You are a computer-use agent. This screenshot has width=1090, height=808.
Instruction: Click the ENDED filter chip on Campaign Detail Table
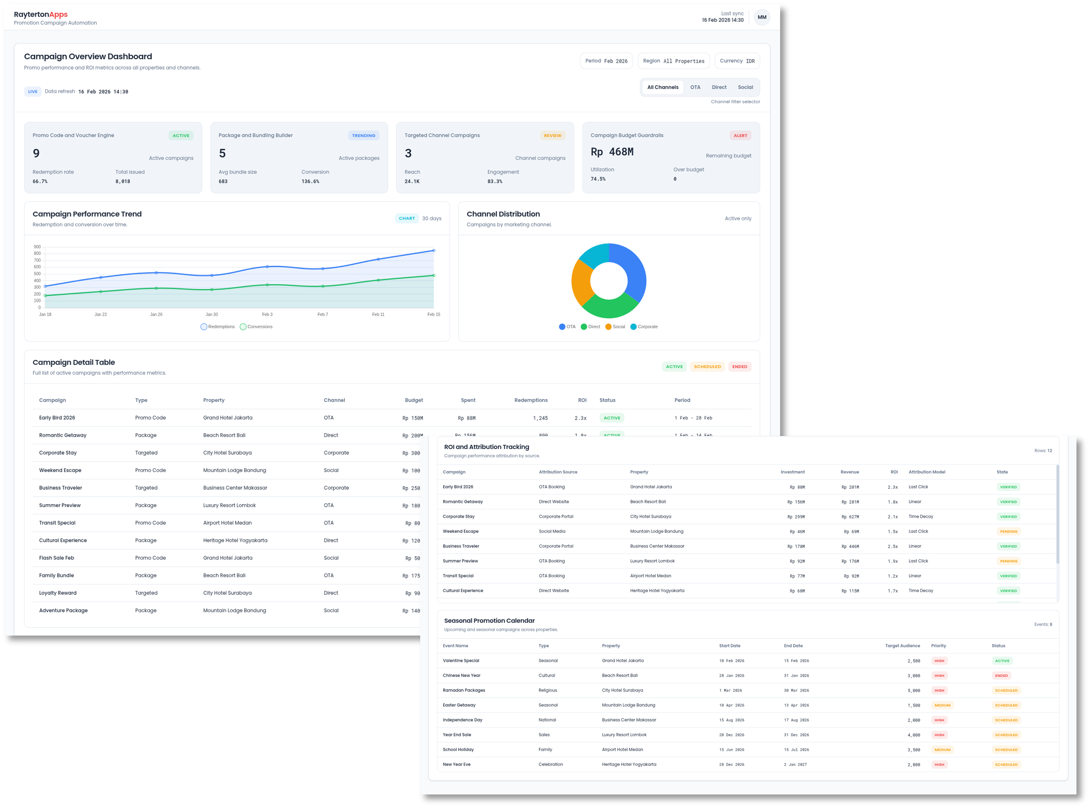(x=740, y=366)
